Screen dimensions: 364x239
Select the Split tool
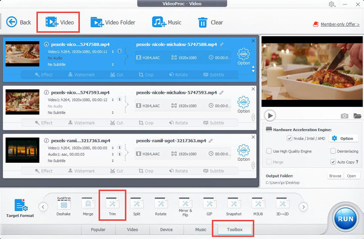136,206
